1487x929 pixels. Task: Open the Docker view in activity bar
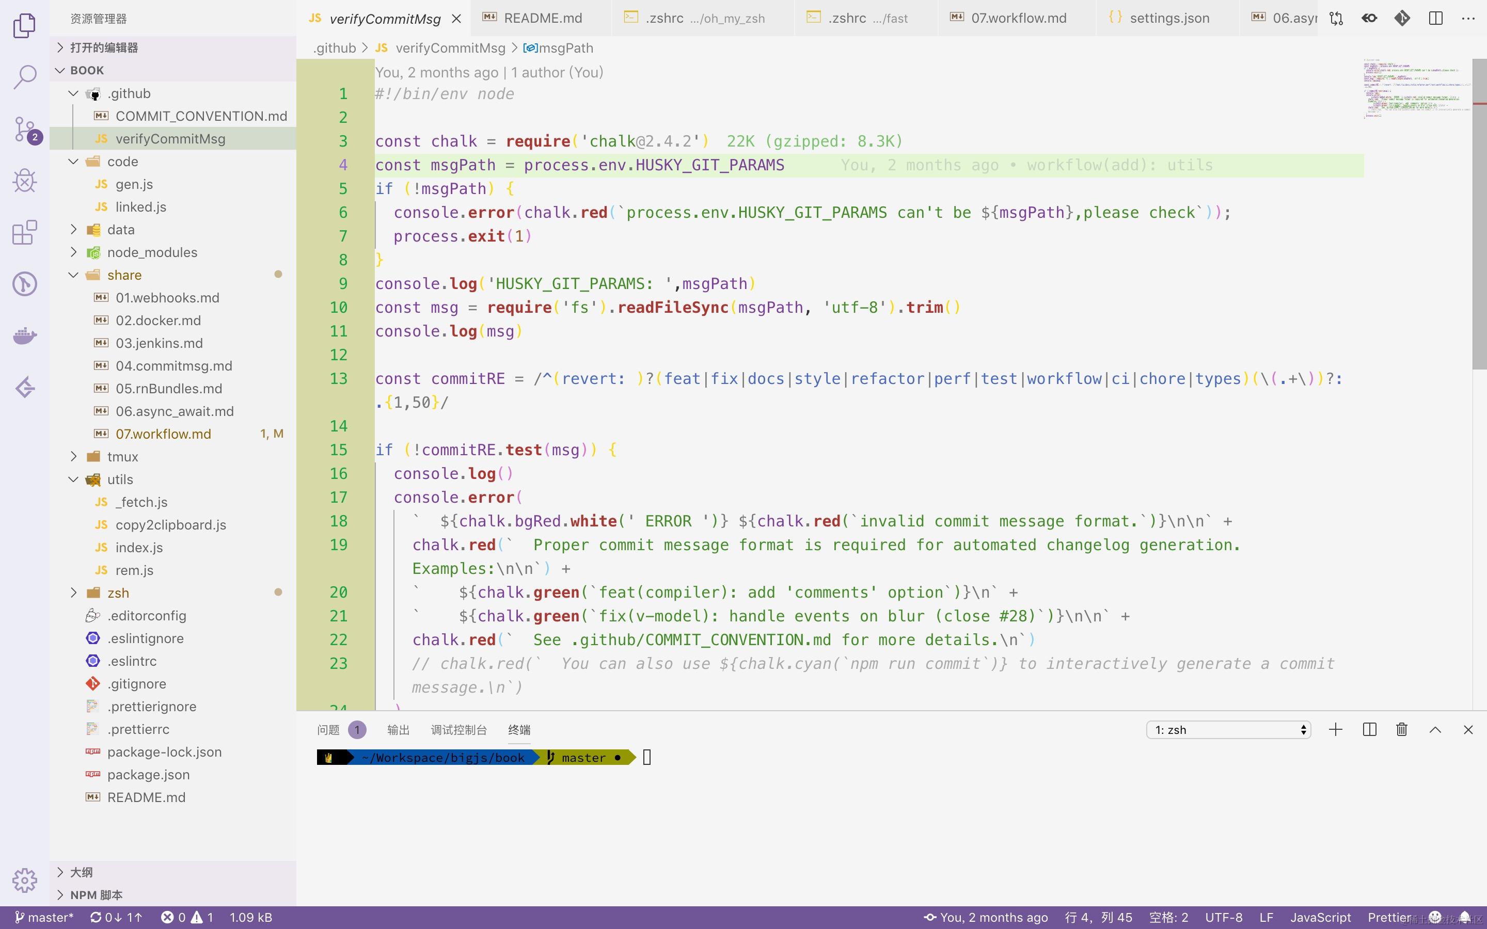[x=25, y=335]
